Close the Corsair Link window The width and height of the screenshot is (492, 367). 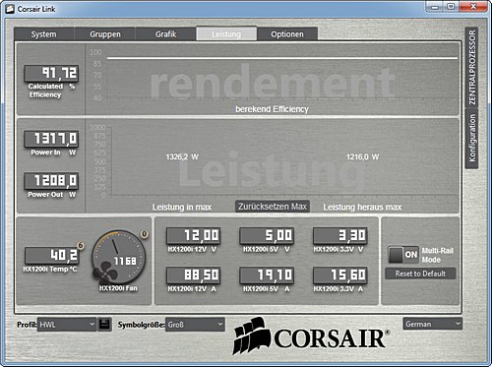[473, 7]
